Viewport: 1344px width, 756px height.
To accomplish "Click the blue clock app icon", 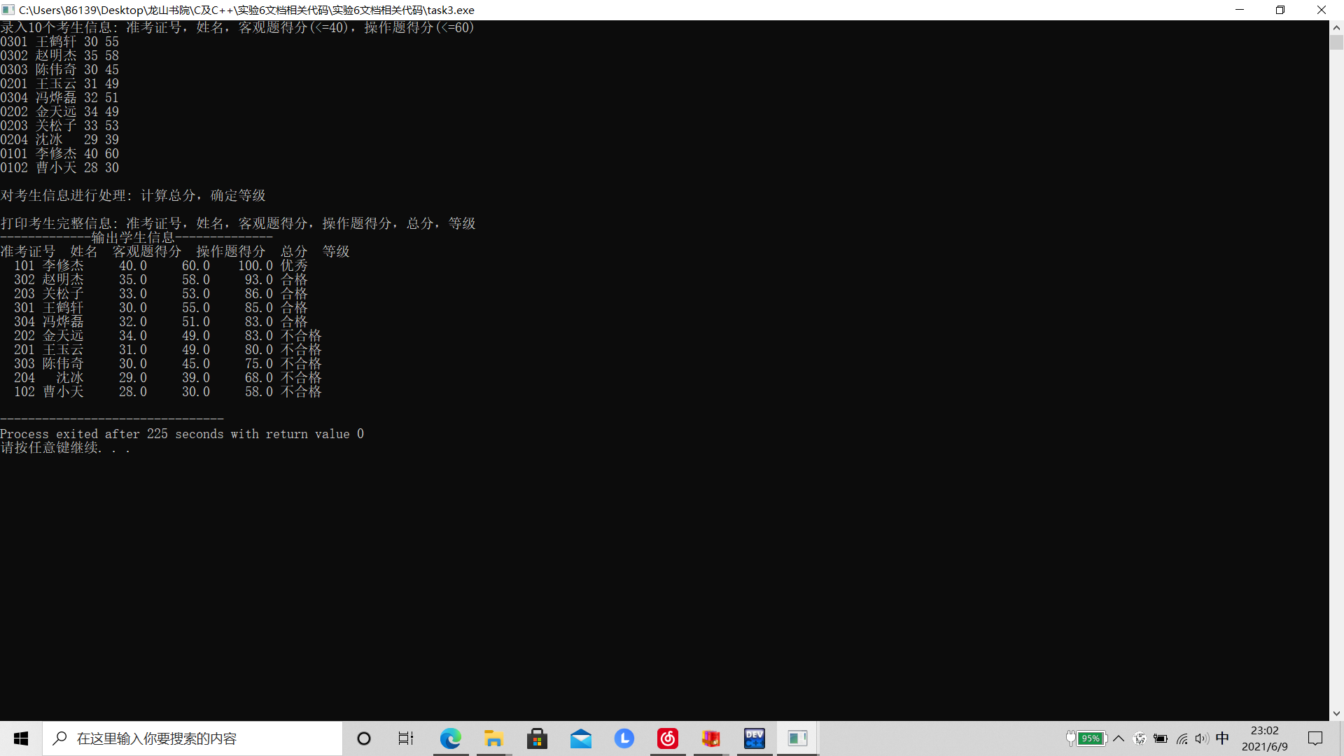I will pyautogui.click(x=624, y=738).
